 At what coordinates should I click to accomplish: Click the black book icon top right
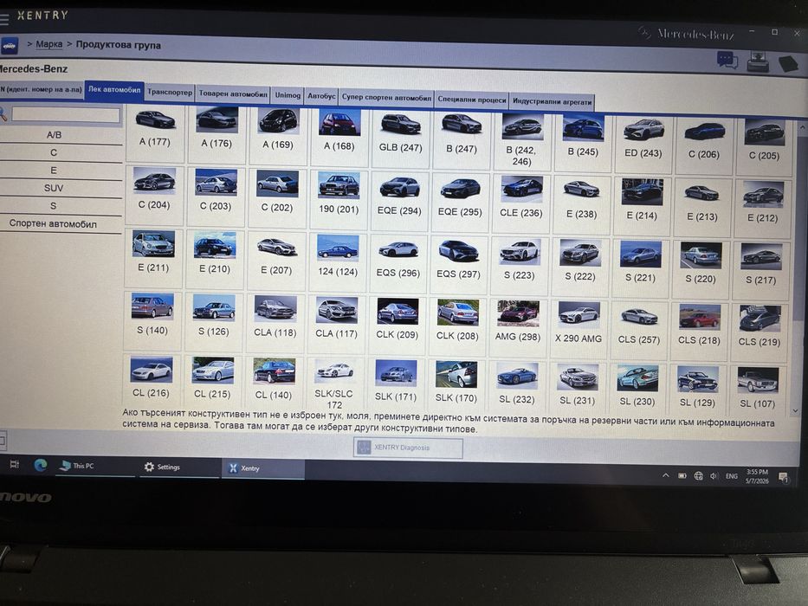tap(788, 64)
